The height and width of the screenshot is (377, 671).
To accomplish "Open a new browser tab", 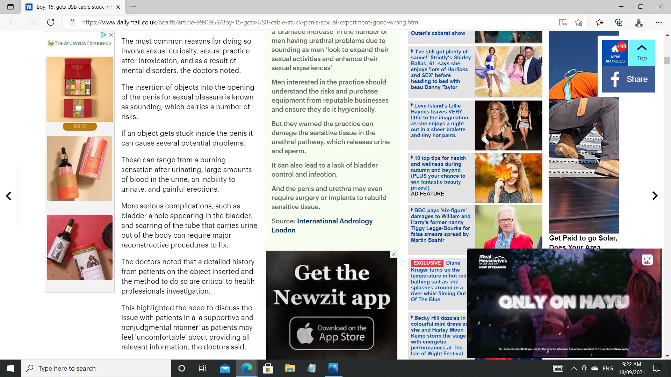I will coord(133,7).
